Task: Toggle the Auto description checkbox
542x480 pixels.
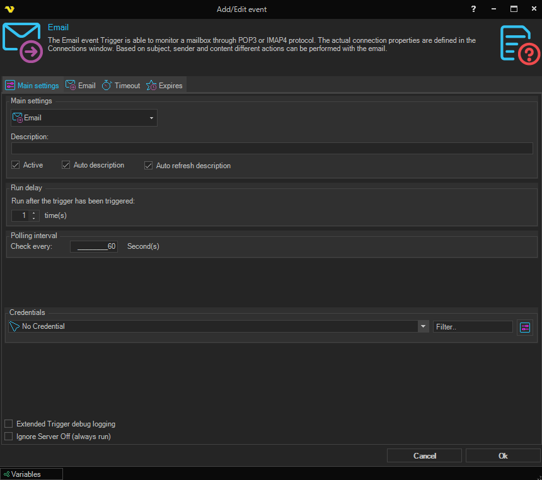Action: pos(66,165)
